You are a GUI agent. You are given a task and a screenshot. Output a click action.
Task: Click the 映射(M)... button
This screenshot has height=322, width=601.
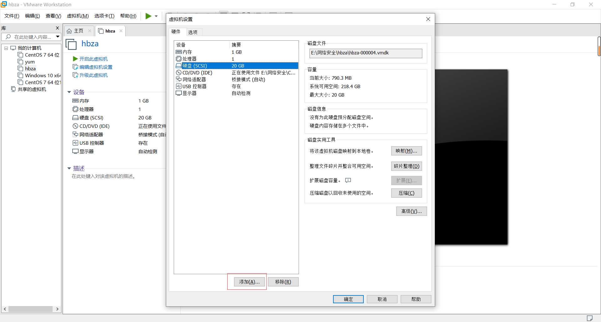tap(406, 151)
